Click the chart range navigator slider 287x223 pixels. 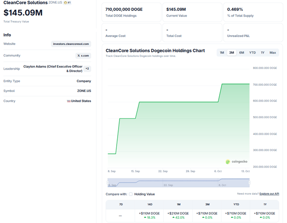[x=178, y=183]
